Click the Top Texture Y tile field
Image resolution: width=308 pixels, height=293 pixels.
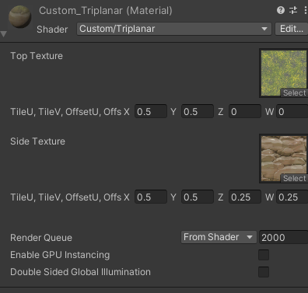[x=198, y=112]
